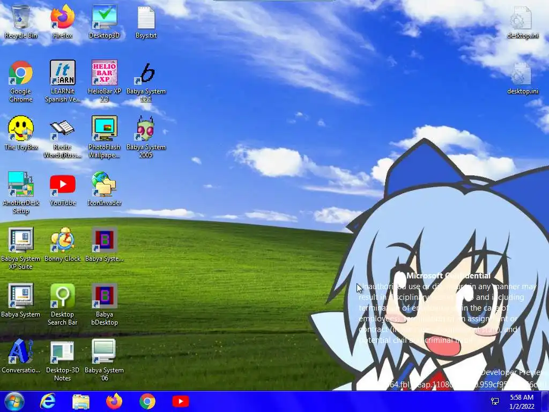Open the Babya bDesktop shortcut
This screenshot has height=412, width=549.
104,304
